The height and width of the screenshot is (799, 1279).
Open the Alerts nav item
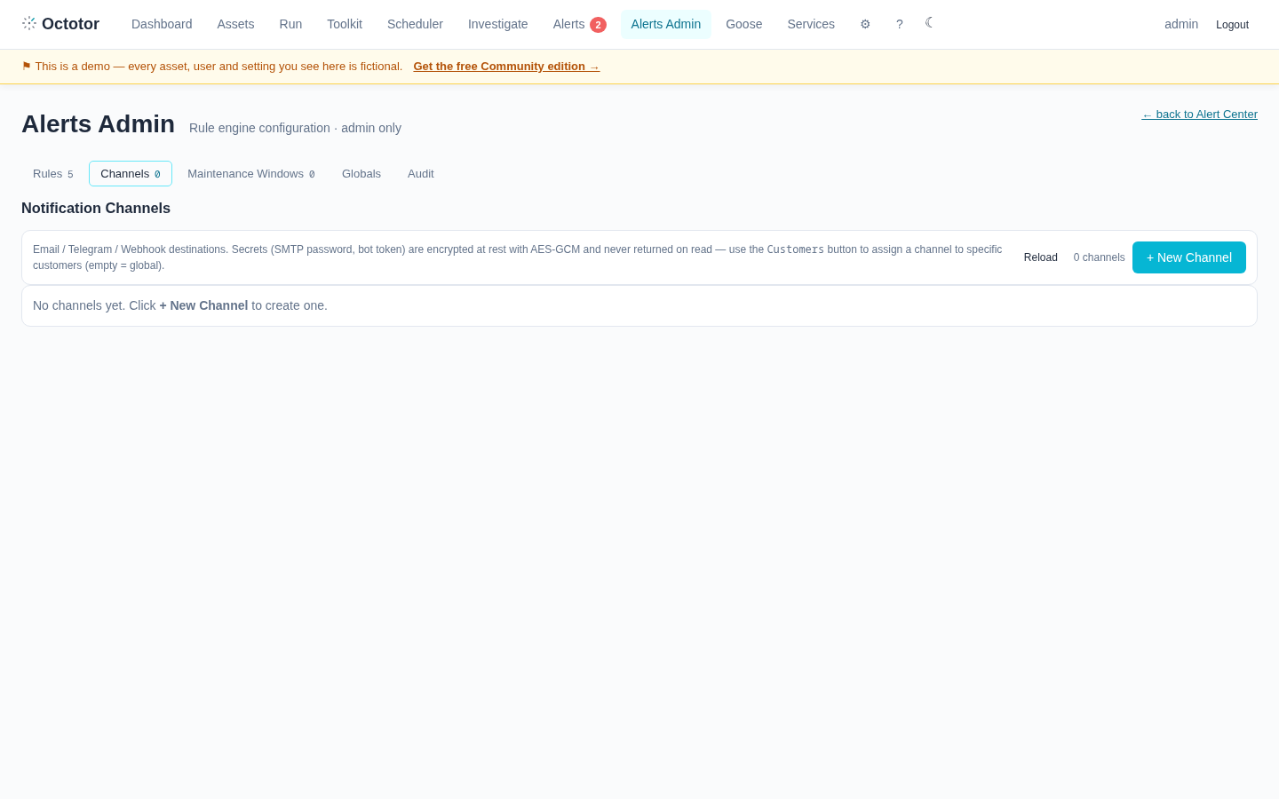(579, 24)
